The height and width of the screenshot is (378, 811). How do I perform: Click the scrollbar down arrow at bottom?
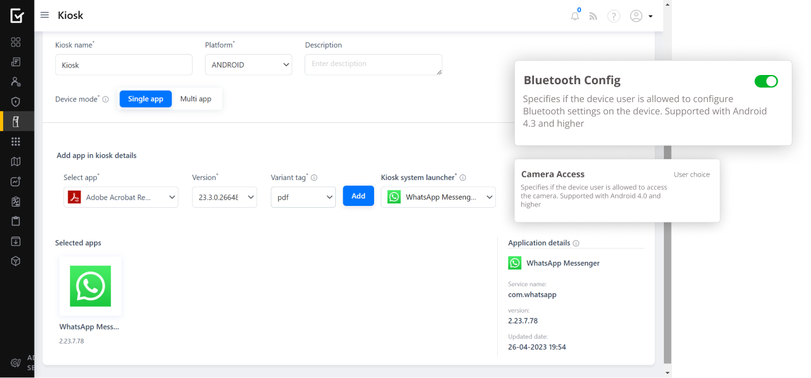tap(668, 372)
